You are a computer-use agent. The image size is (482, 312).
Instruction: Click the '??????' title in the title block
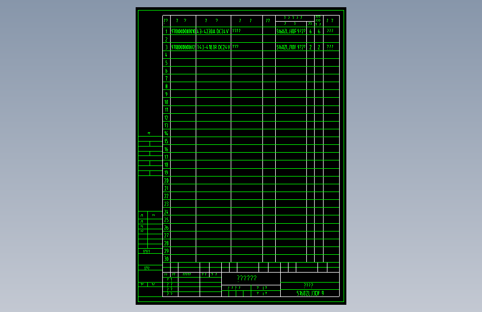tap(247, 278)
